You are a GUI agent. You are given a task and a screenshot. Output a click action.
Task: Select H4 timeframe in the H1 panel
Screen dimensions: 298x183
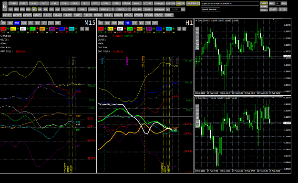click(x=134, y=23)
